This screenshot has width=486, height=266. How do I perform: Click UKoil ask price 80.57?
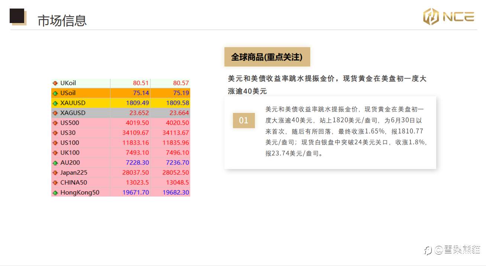[181, 83]
